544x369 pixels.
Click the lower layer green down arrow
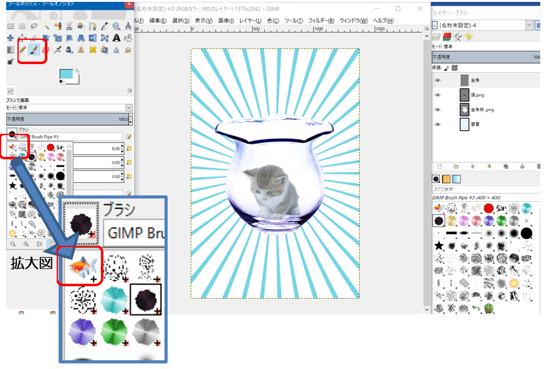click(x=489, y=167)
